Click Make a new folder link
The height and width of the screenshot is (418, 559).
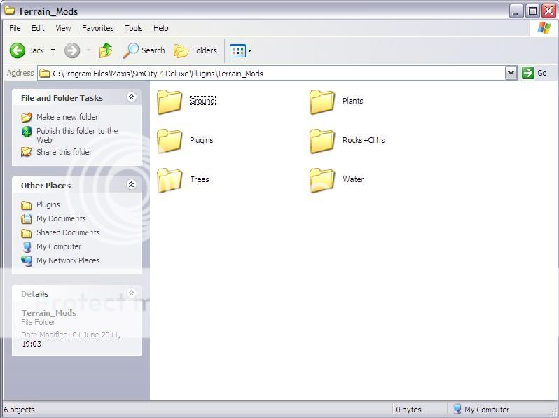click(x=67, y=117)
